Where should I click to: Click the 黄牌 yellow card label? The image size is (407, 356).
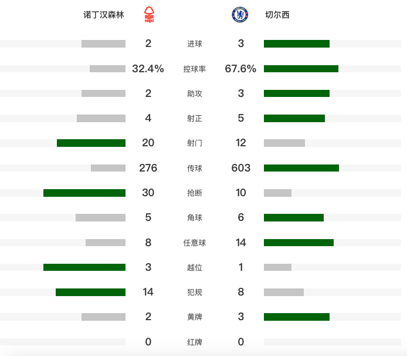195,317
